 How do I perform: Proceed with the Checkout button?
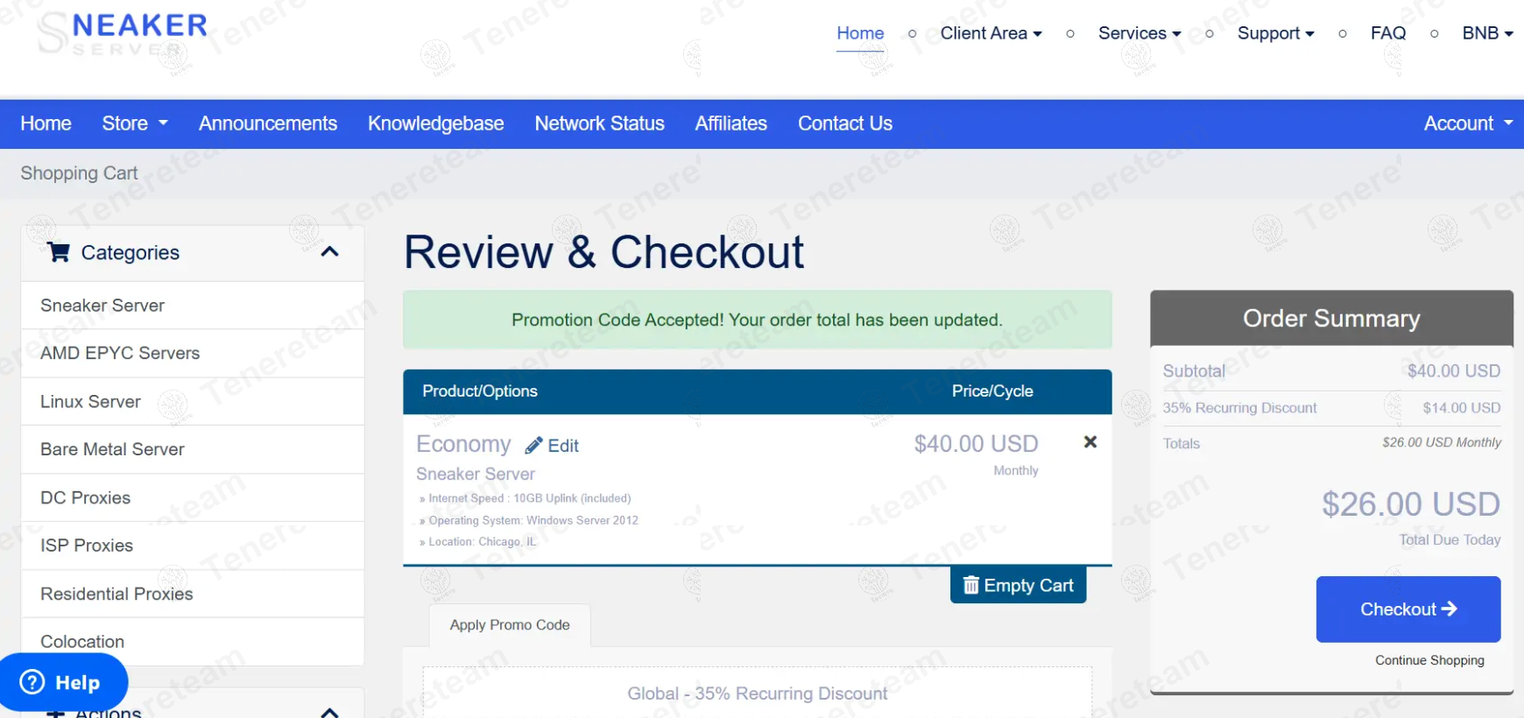pyautogui.click(x=1408, y=609)
